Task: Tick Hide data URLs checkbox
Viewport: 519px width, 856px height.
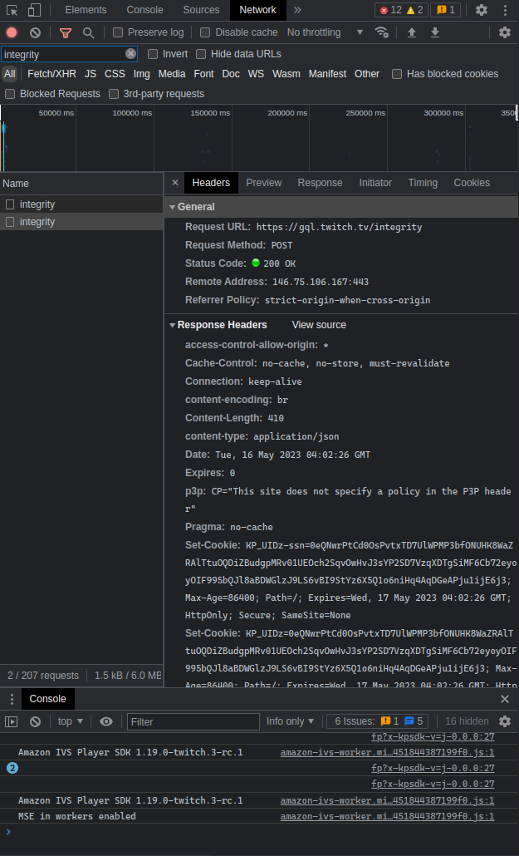Action: click(x=202, y=54)
